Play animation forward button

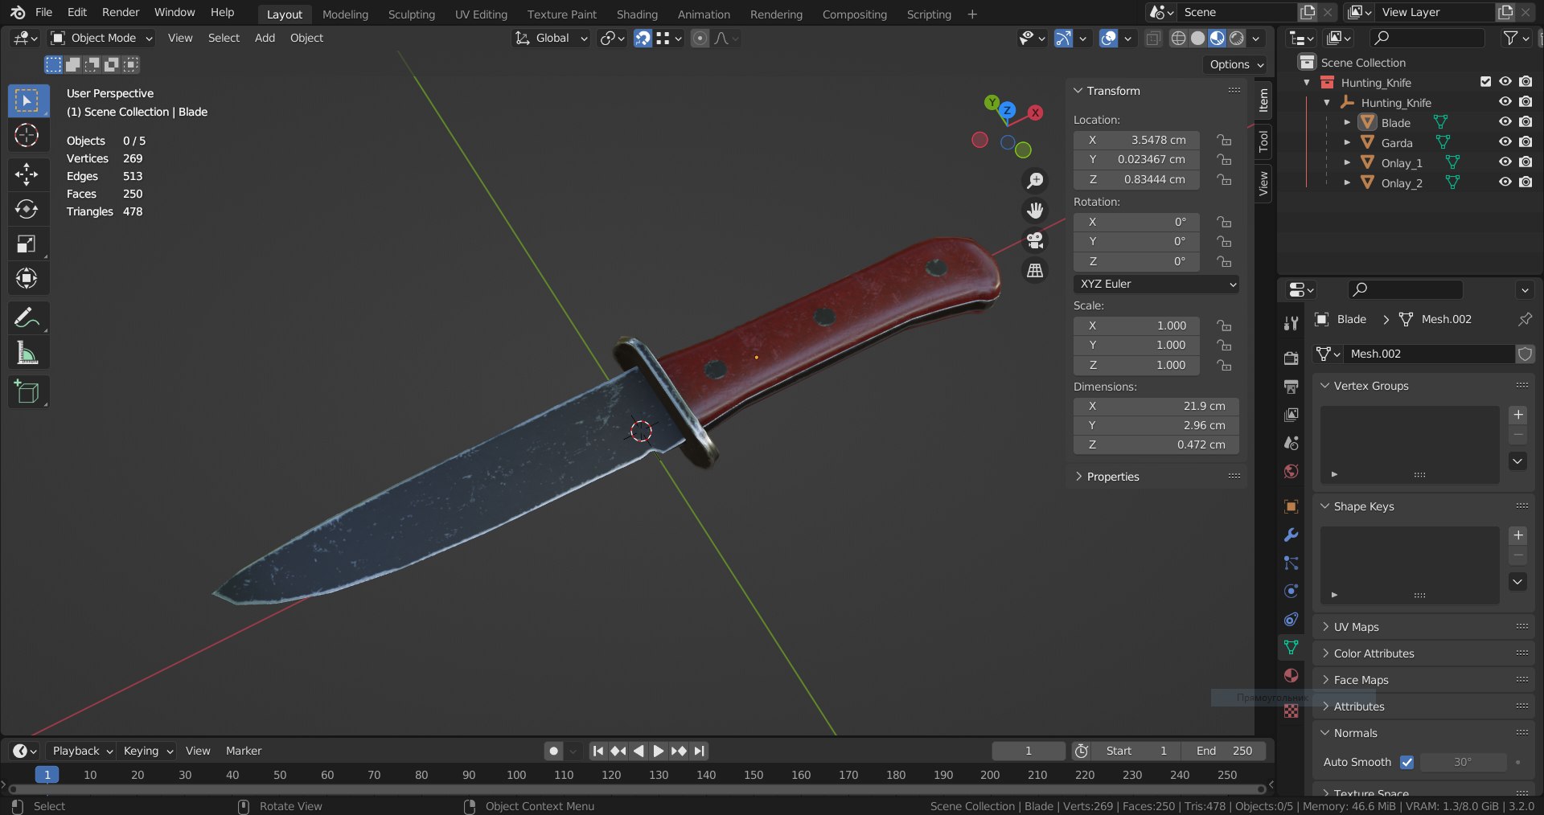[659, 751]
